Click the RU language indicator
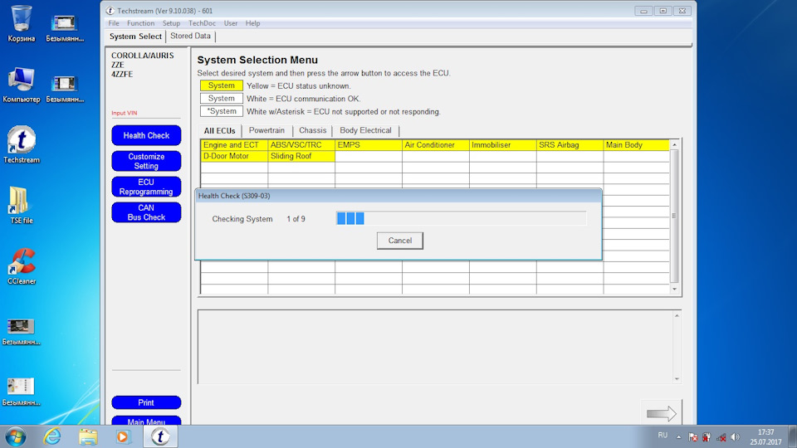The height and width of the screenshot is (448, 797). pos(663,436)
